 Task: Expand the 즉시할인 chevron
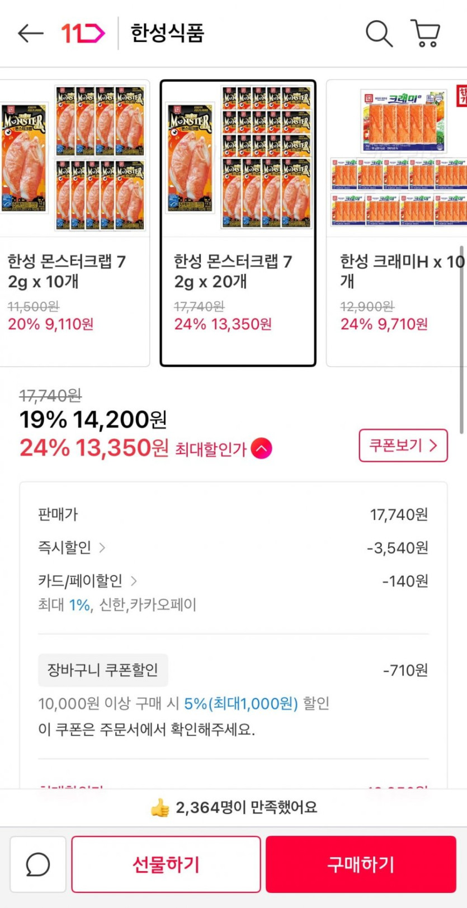coord(102,547)
